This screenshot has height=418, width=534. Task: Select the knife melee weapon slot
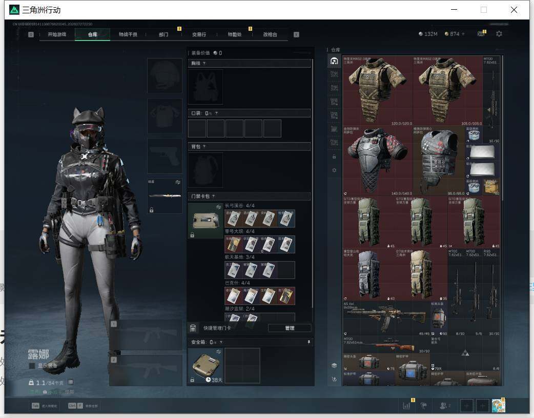[165, 196]
